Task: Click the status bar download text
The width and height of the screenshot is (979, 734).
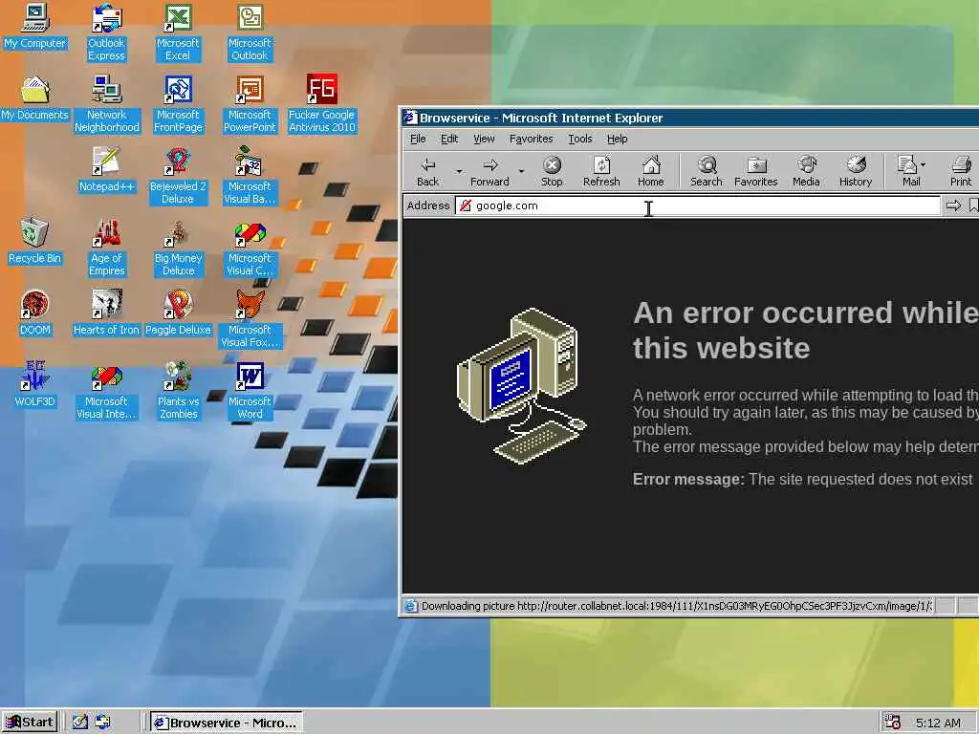Action: pos(677,606)
